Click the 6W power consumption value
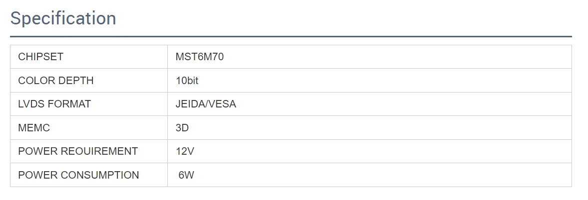This screenshot has height=200, width=588. pos(186,175)
